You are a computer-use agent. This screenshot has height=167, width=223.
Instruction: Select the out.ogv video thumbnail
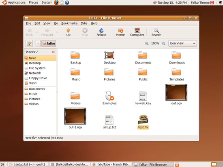click(x=176, y=92)
